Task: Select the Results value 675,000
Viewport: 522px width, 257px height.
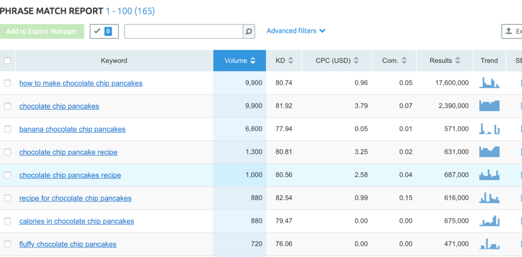Action: pyautogui.click(x=456, y=221)
